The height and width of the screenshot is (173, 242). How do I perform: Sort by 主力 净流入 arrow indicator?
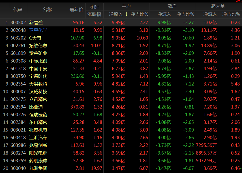[127, 14]
